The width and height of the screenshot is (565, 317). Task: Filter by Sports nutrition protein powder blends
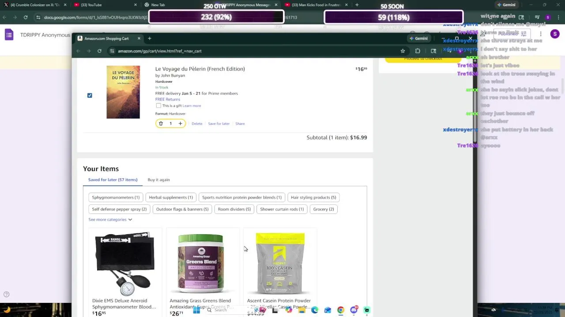[x=242, y=197]
